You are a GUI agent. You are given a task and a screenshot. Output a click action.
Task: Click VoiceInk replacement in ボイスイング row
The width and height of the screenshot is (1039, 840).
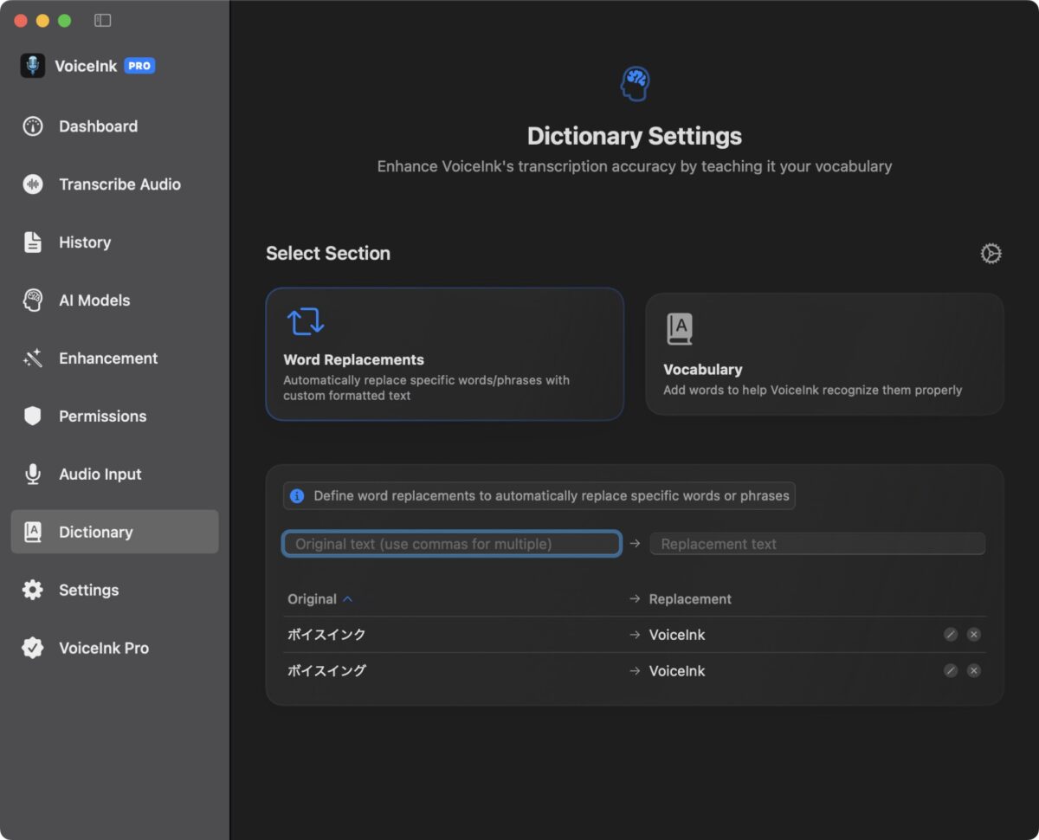pyautogui.click(x=677, y=671)
